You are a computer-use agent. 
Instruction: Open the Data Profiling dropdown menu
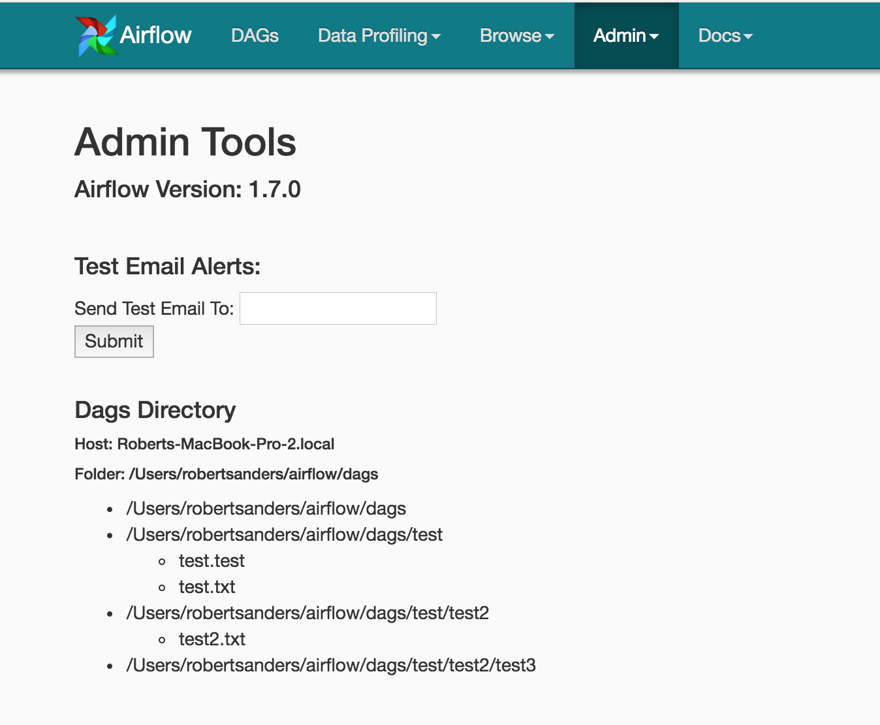379,35
